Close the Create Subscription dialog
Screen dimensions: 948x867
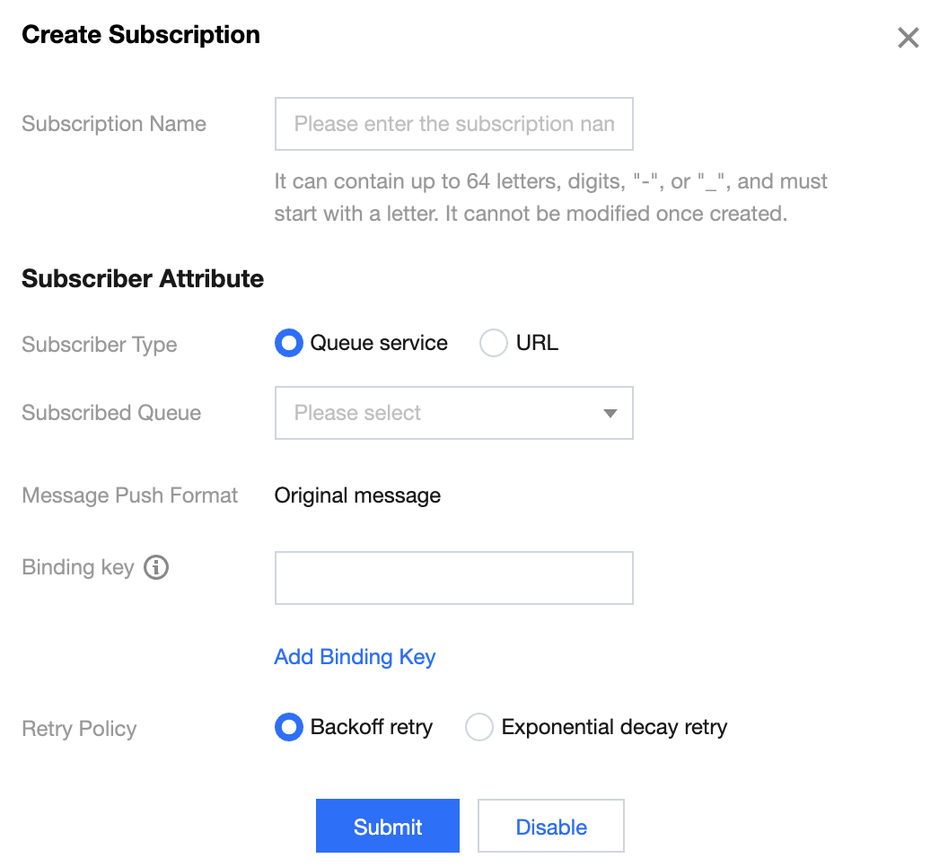click(908, 38)
